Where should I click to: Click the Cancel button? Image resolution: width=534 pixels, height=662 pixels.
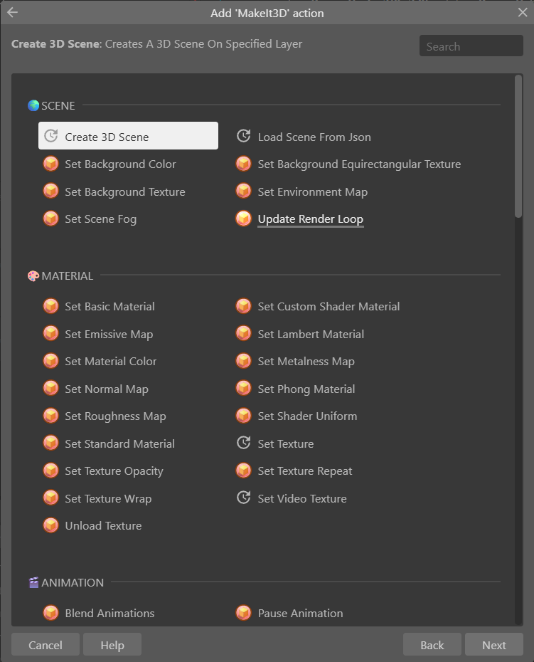45,645
